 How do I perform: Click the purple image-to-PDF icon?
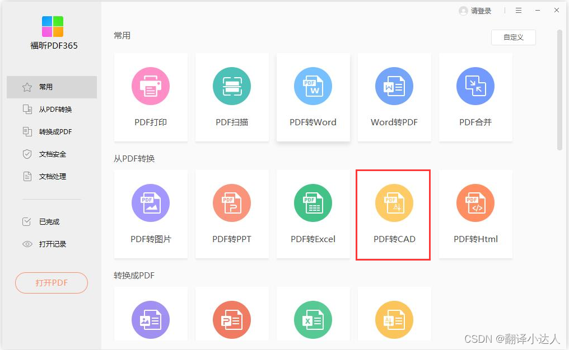151,320
